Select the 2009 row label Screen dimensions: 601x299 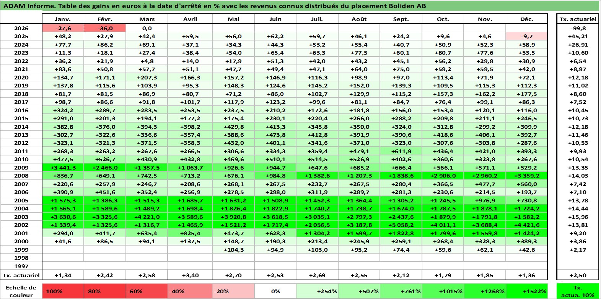(x=21, y=168)
